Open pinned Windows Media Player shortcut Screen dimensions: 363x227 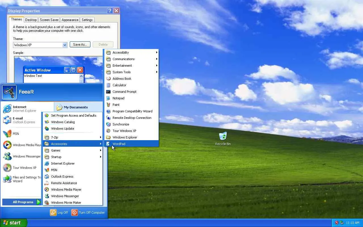click(22, 145)
